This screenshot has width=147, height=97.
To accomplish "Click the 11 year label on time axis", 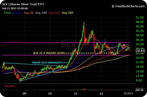I will [x=76, y=94].
